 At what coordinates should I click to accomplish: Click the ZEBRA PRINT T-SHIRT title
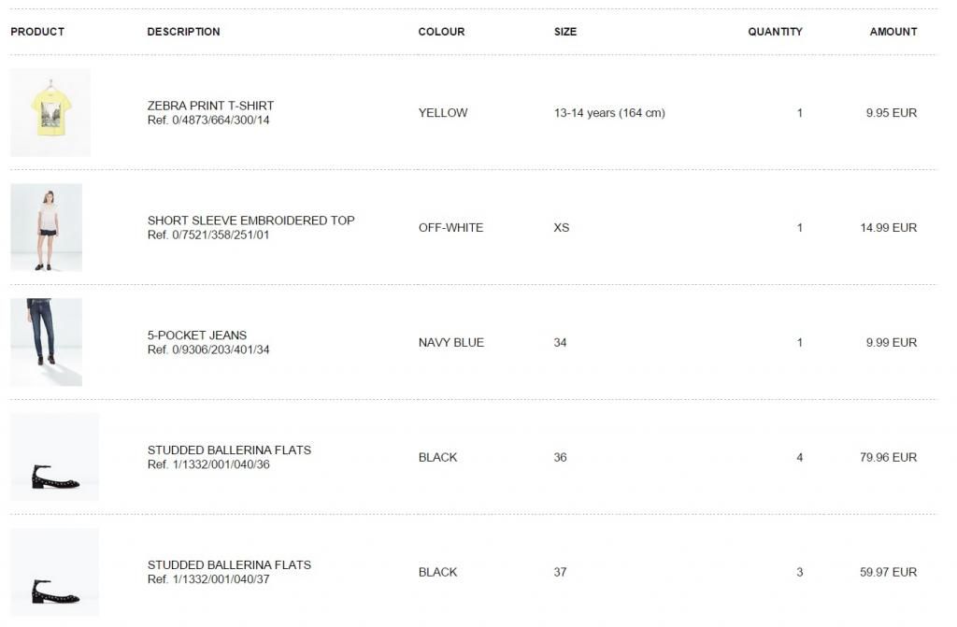210,106
